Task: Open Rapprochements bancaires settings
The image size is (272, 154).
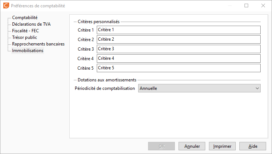Action: 38,44
